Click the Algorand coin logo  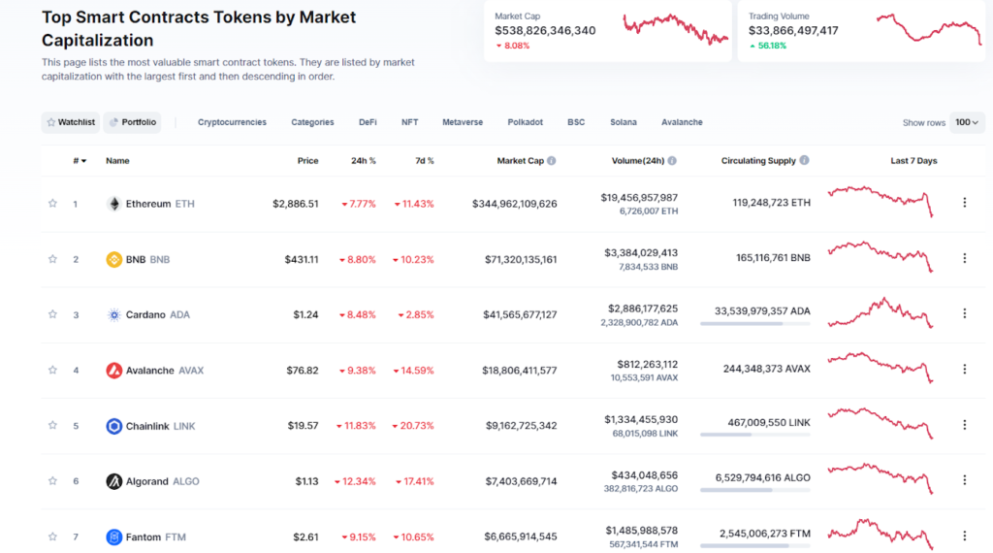click(114, 481)
